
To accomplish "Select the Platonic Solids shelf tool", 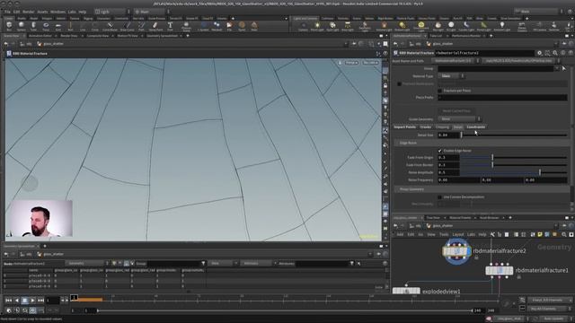I will (x=186, y=26).
